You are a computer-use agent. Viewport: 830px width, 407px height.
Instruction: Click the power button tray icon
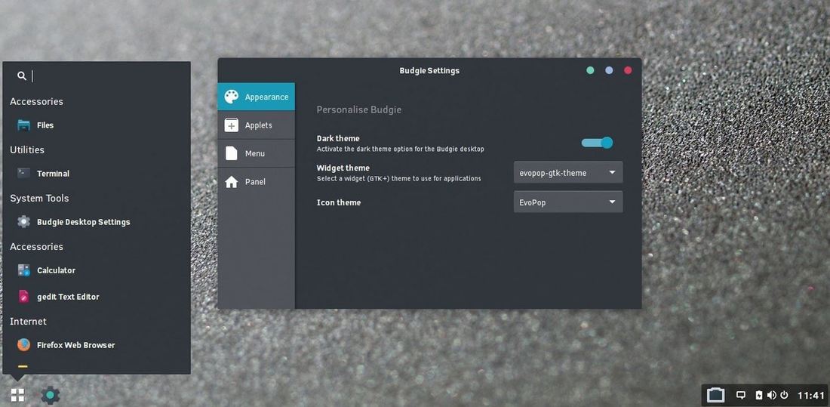tap(785, 396)
